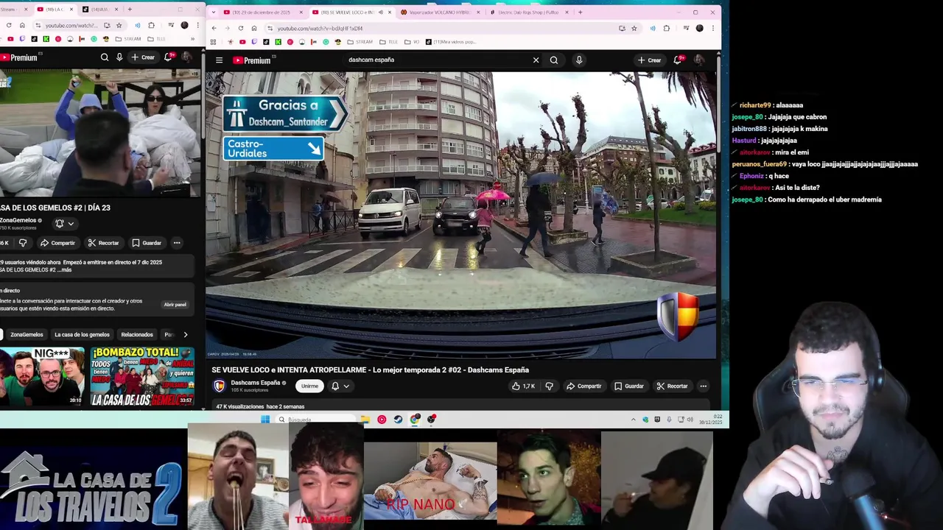Viewport: 943px width, 530px height.
Task: Open the account avatar in right window
Action: coord(699,60)
